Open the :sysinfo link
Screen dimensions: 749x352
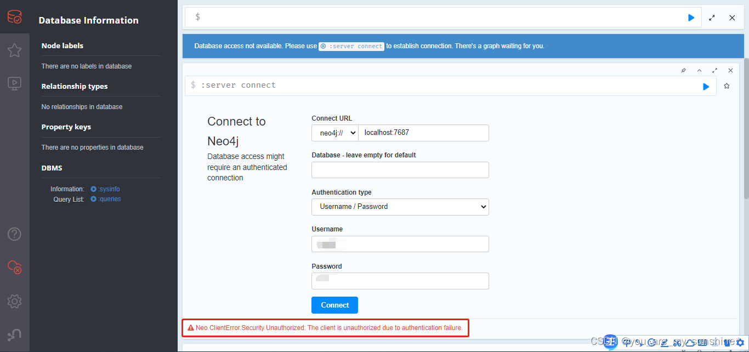pyautogui.click(x=105, y=189)
